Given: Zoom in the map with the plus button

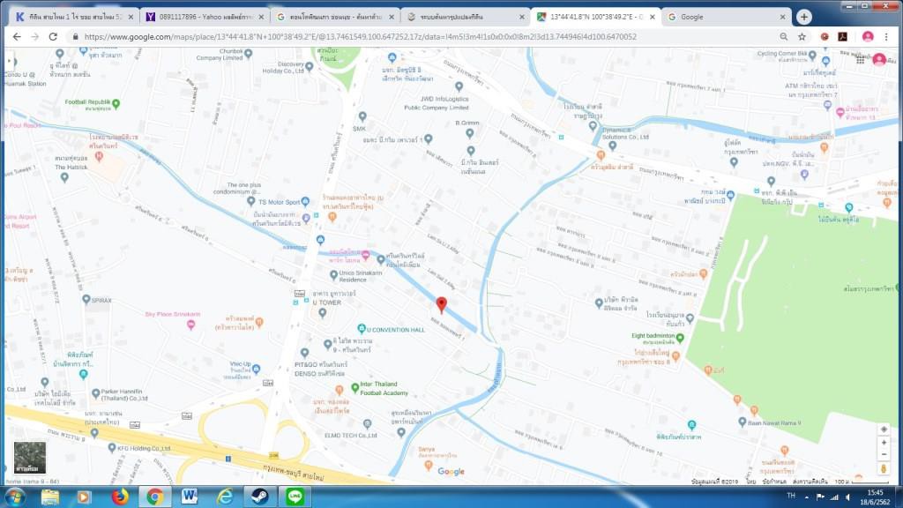Looking at the screenshot, I should point(884,443).
